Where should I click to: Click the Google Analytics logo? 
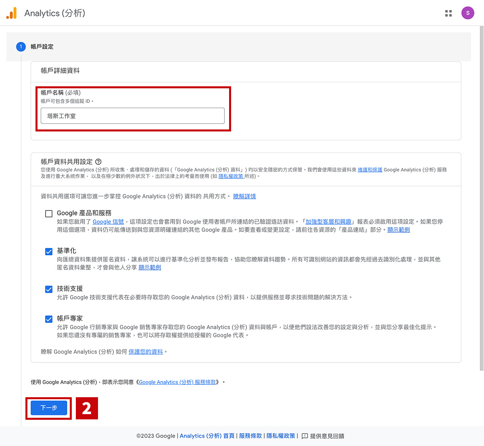click(11, 13)
